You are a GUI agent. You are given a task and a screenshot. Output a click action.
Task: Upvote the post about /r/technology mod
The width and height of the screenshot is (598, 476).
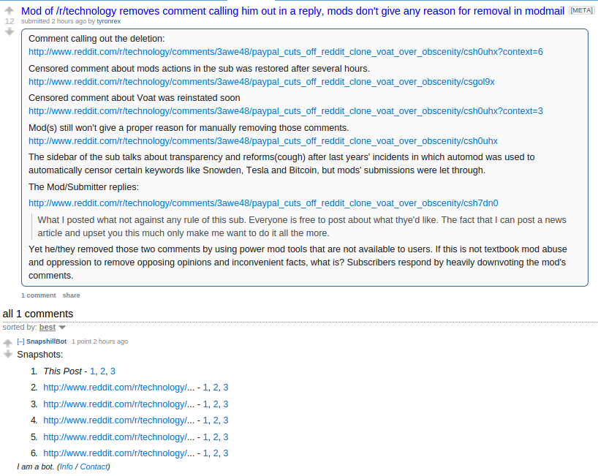pyautogui.click(x=9, y=11)
